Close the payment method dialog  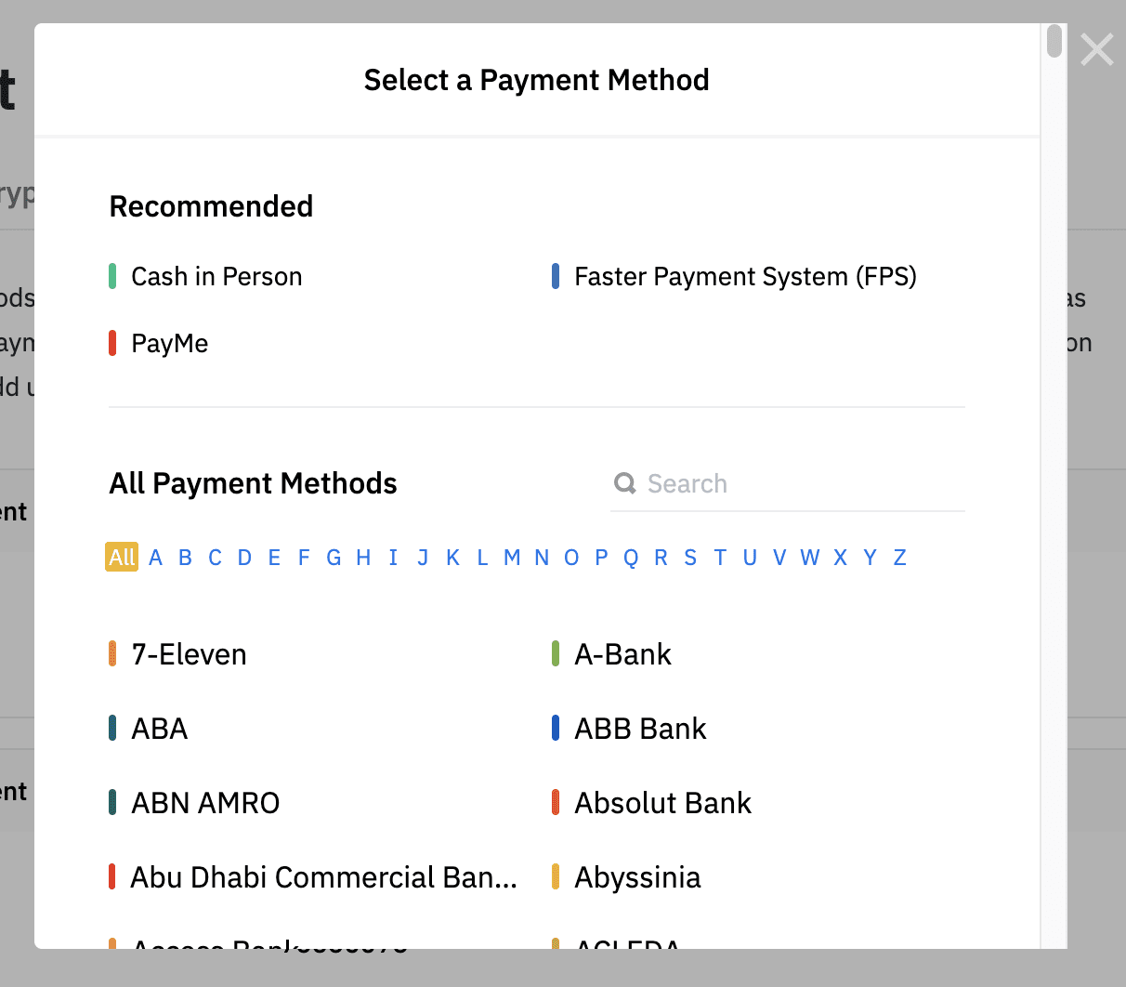coord(1096,50)
